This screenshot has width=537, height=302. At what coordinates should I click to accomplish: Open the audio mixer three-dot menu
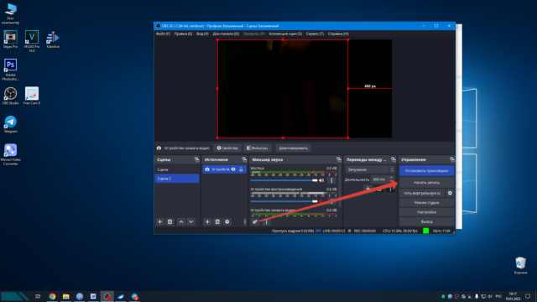[x=267, y=221]
